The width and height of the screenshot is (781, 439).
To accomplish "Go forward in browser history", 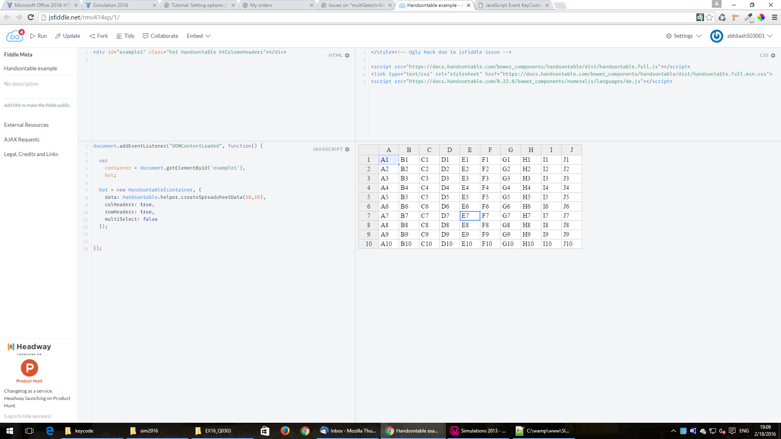I will point(19,17).
